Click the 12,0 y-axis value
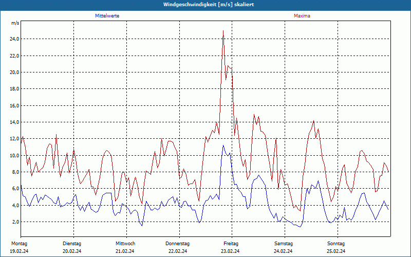Viewport: 411px width, 257px height. pyautogui.click(x=14, y=139)
